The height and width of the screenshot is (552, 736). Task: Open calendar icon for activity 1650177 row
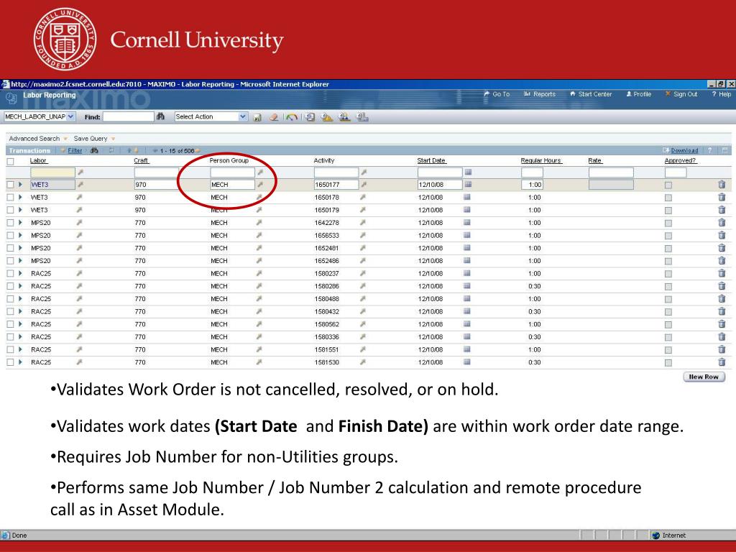click(x=468, y=185)
